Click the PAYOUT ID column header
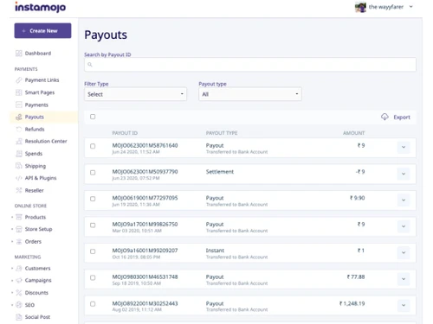 [125, 133]
